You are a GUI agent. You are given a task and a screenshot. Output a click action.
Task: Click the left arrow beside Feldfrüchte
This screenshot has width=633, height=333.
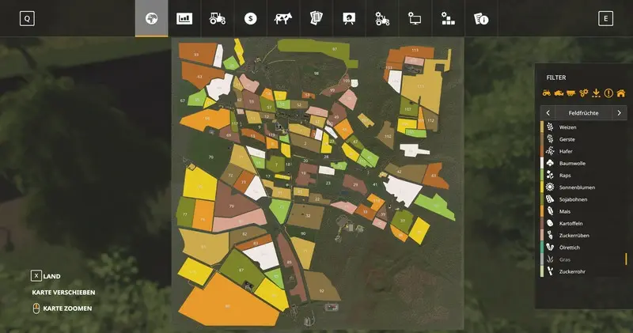tap(548, 113)
